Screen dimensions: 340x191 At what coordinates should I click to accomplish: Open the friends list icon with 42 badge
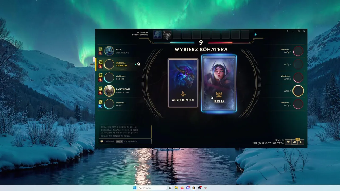click(x=294, y=142)
